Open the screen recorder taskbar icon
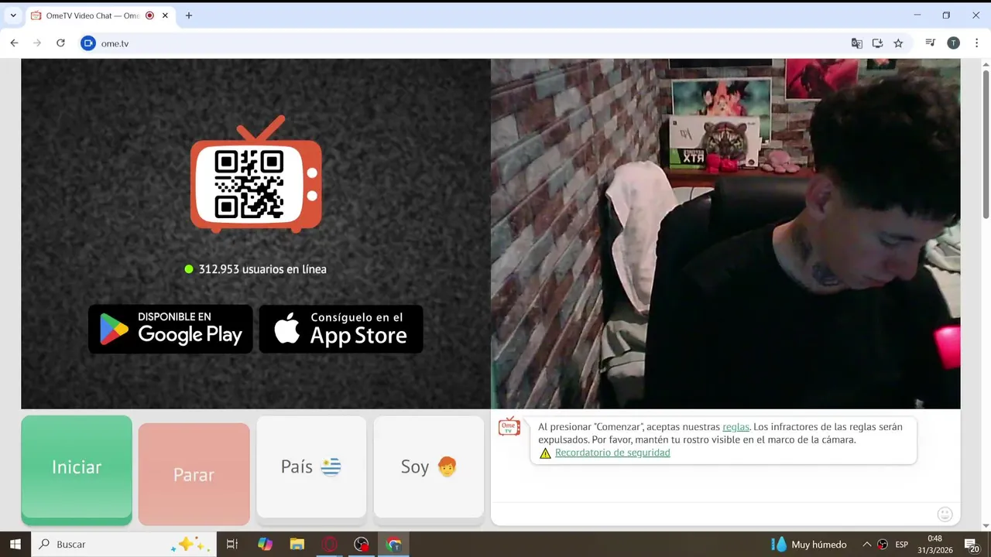The image size is (991, 557). [362, 545]
